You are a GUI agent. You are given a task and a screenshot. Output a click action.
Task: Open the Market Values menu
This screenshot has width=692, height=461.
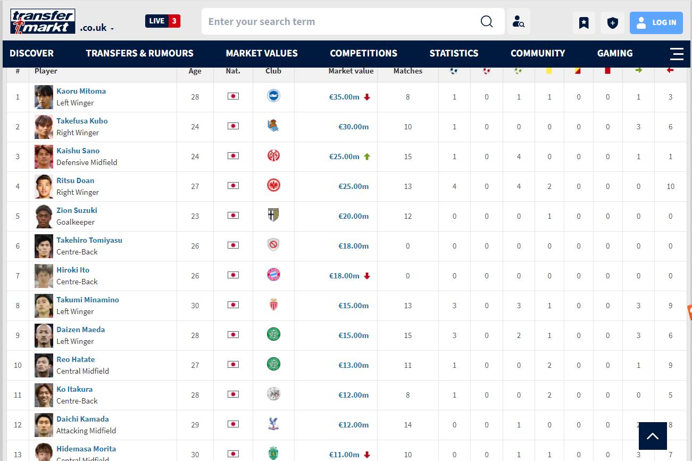click(262, 53)
